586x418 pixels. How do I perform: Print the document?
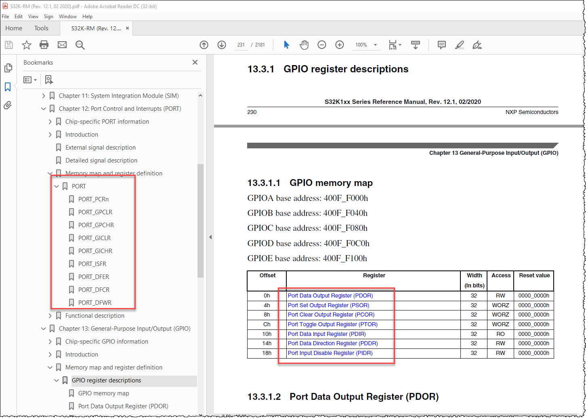(44, 45)
